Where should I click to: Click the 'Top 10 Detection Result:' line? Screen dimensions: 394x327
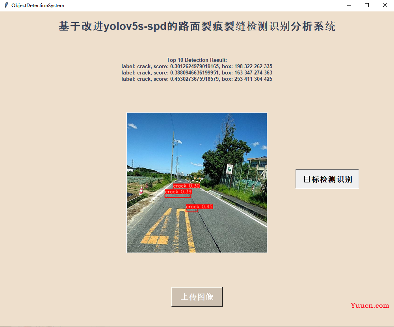coord(197,60)
